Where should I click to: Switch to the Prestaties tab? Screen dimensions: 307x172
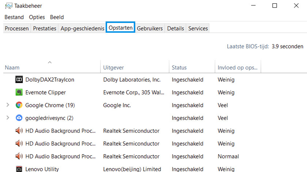[45, 28]
